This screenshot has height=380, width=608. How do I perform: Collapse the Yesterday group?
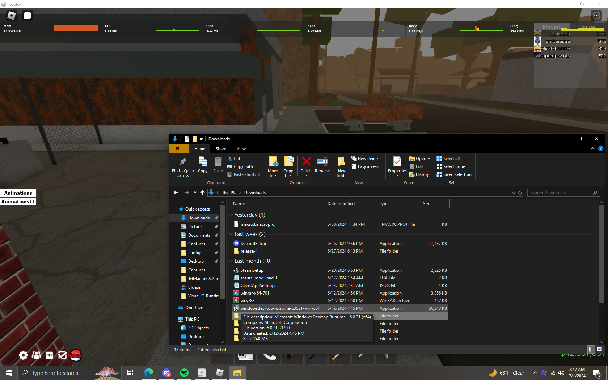pos(231,215)
